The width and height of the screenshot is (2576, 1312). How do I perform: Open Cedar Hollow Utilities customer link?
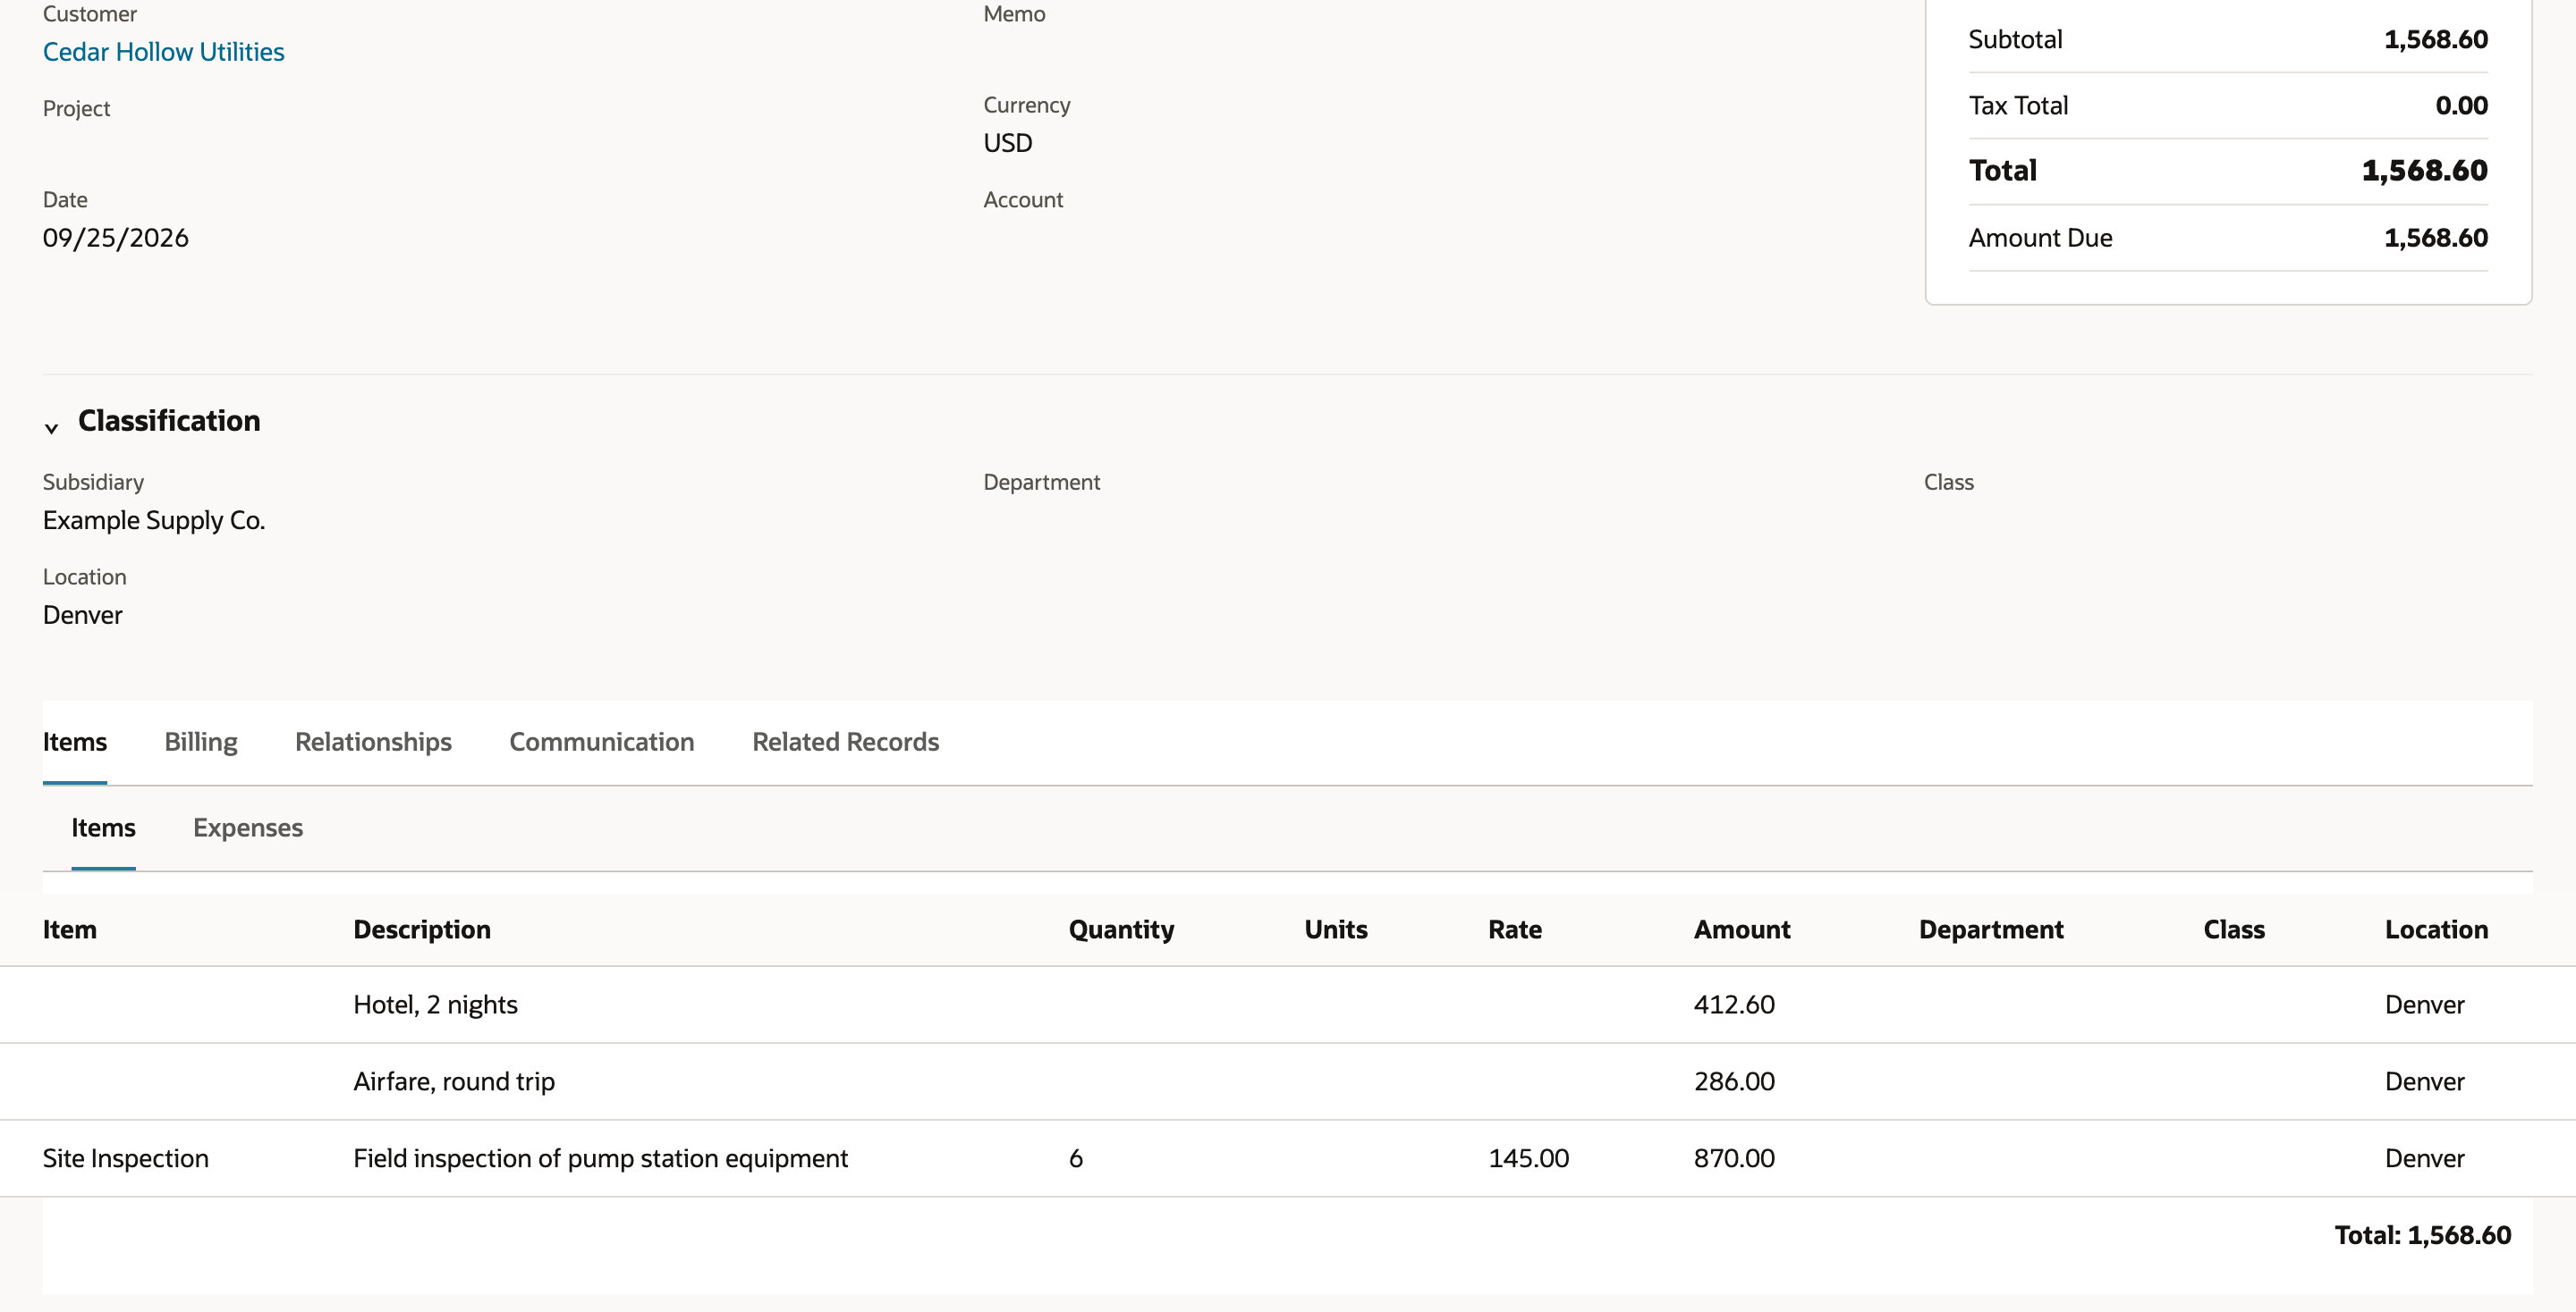[164, 52]
